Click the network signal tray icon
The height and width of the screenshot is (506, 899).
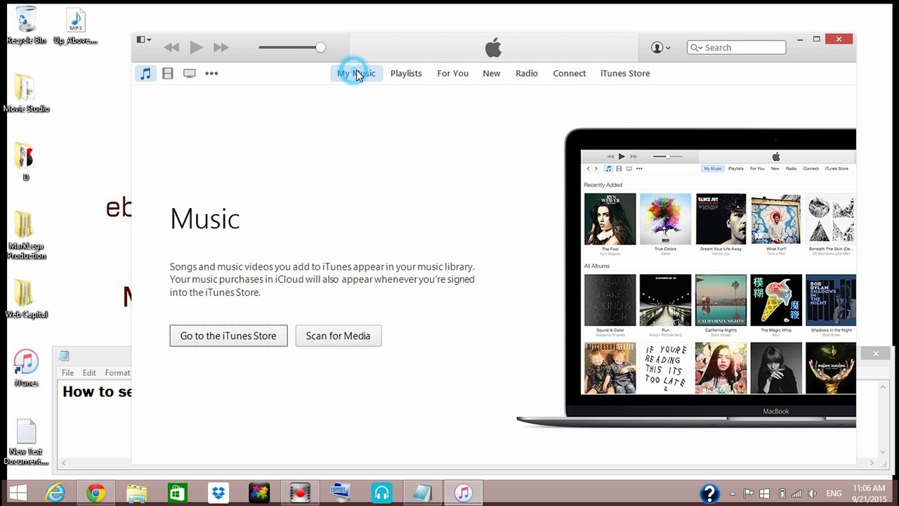coord(798,493)
